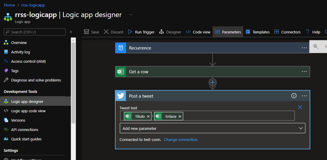The width and height of the screenshot is (327, 160).
Task: Open Activity log in the sidebar
Action: coord(20,52)
